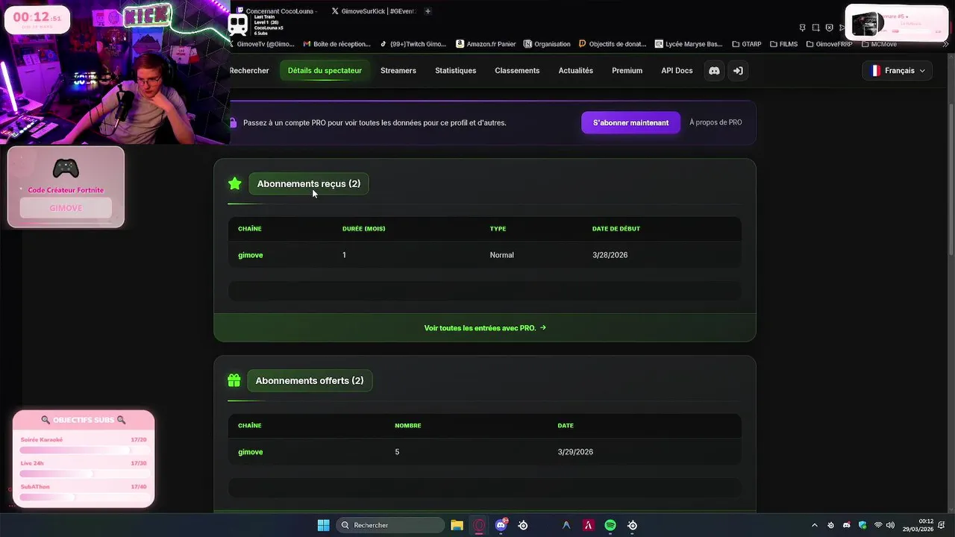The width and height of the screenshot is (955, 537).
Task: Click the green gift icon beside Abonnements offerts
Action: (234, 380)
